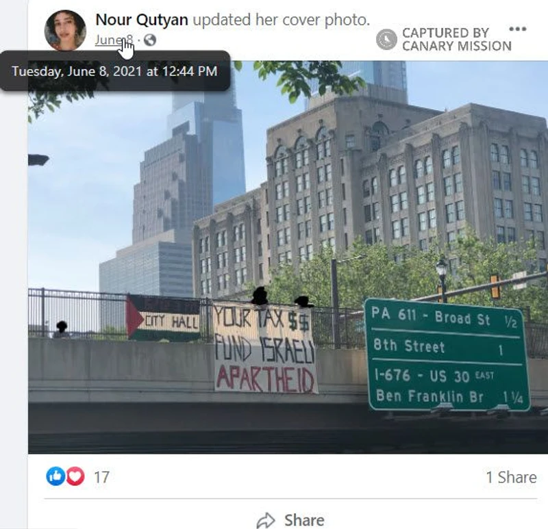Open the three-dot post options menu
This screenshot has width=548, height=529.
[x=518, y=29]
